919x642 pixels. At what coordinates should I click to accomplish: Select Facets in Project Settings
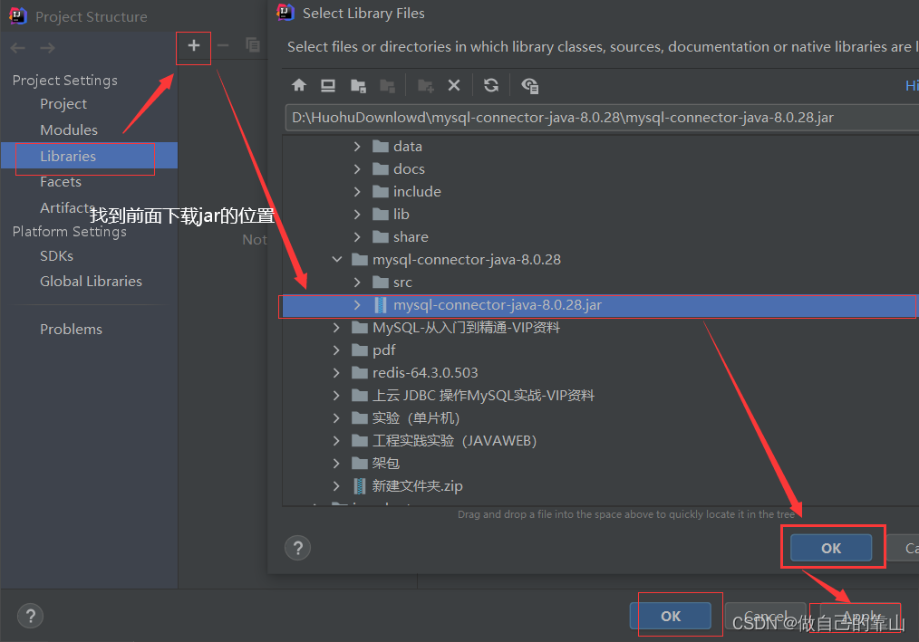[x=61, y=182]
